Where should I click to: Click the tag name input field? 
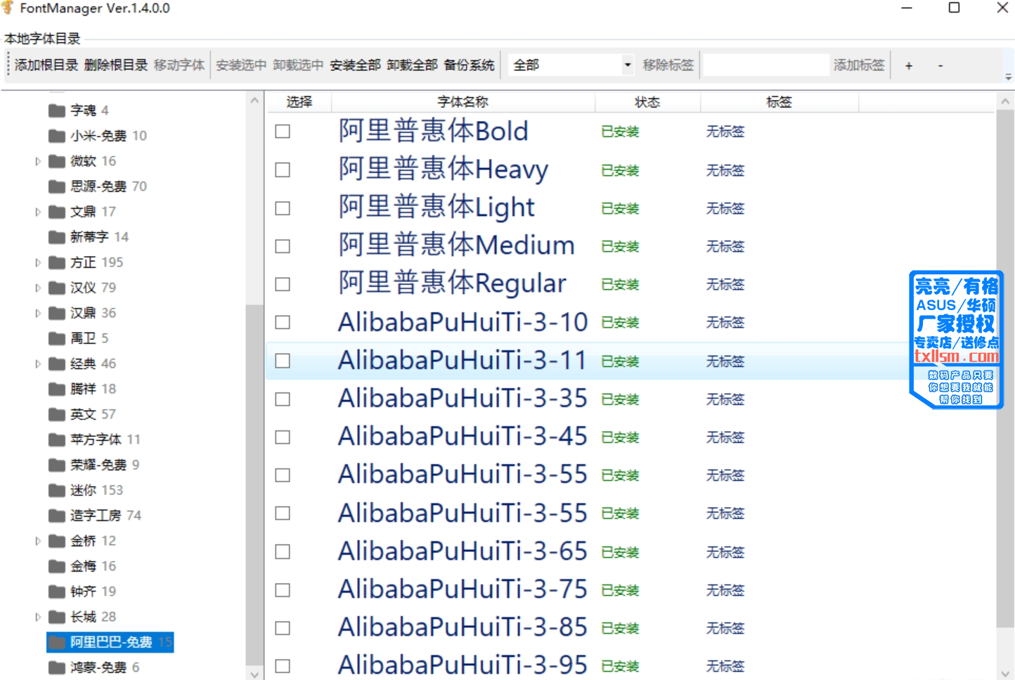pyautogui.click(x=765, y=65)
